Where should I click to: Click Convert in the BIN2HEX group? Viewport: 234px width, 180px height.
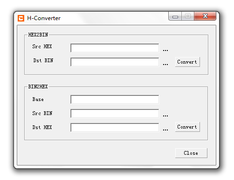coord(187,127)
